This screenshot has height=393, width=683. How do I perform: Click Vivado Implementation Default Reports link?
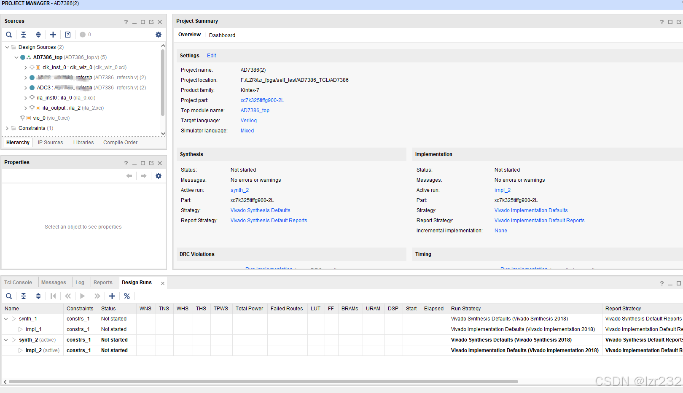click(x=540, y=221)
